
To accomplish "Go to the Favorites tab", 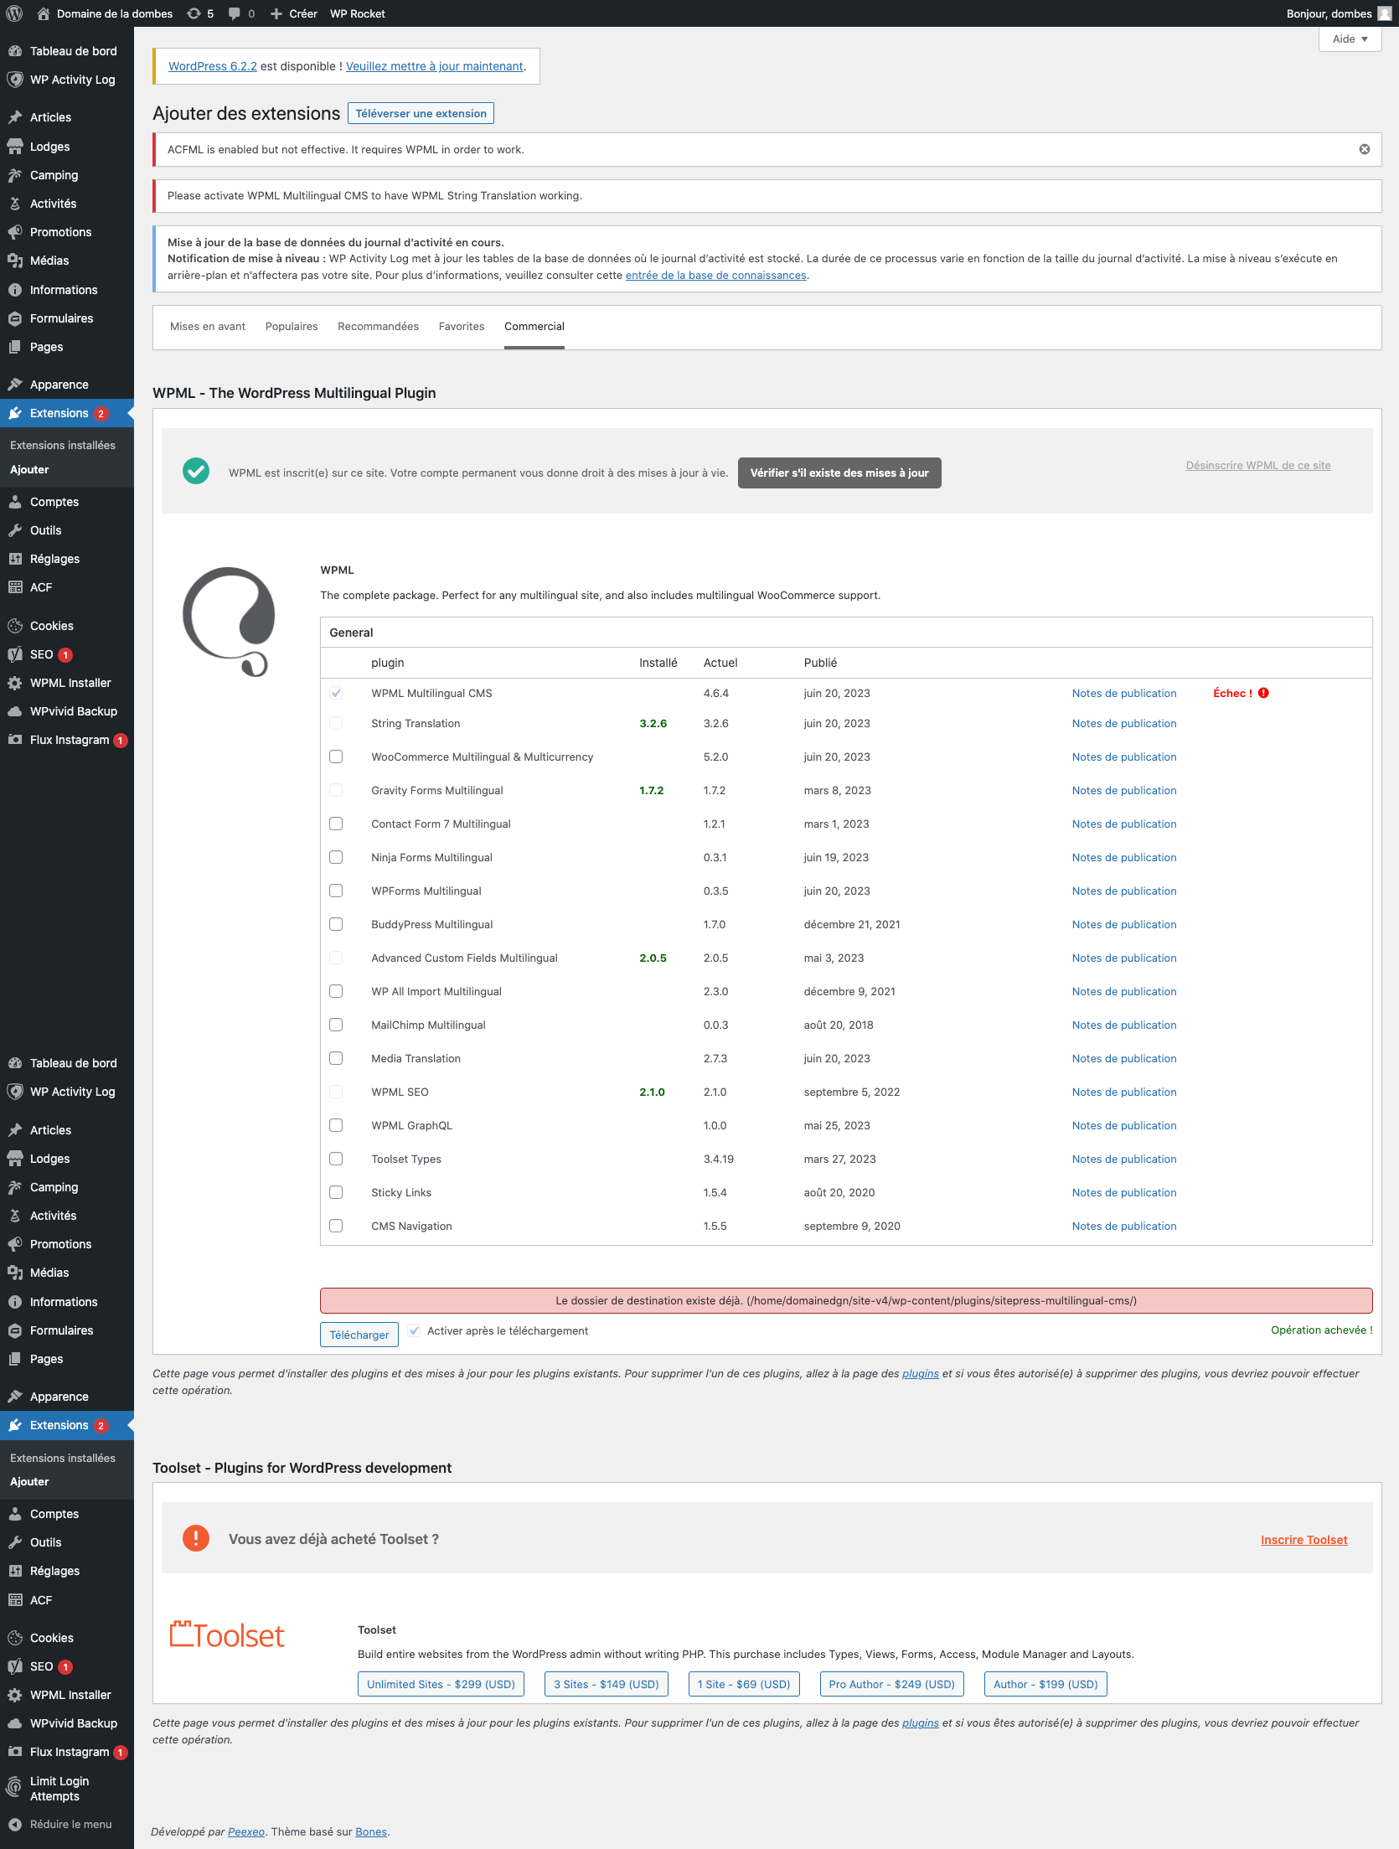I will pyautogui.click(x=462, y=327).
